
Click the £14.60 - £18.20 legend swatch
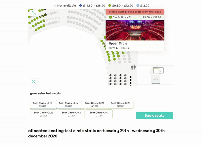pyautogui.click(x=81, y=5)
